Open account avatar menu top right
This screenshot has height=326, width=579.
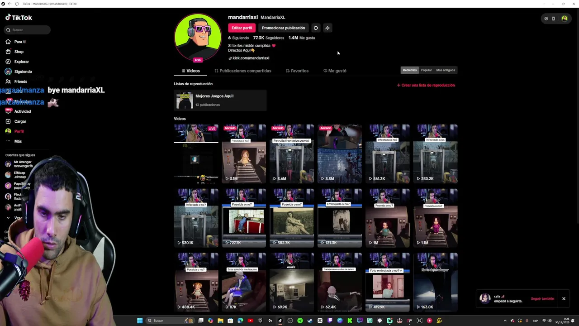564,19
